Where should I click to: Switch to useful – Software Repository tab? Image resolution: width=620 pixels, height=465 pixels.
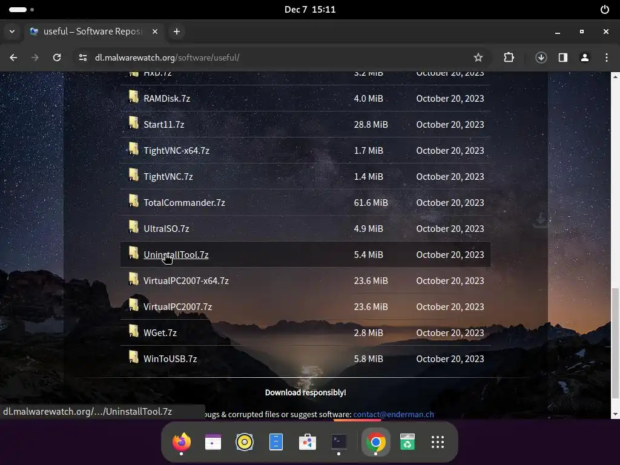pos(93,31)
